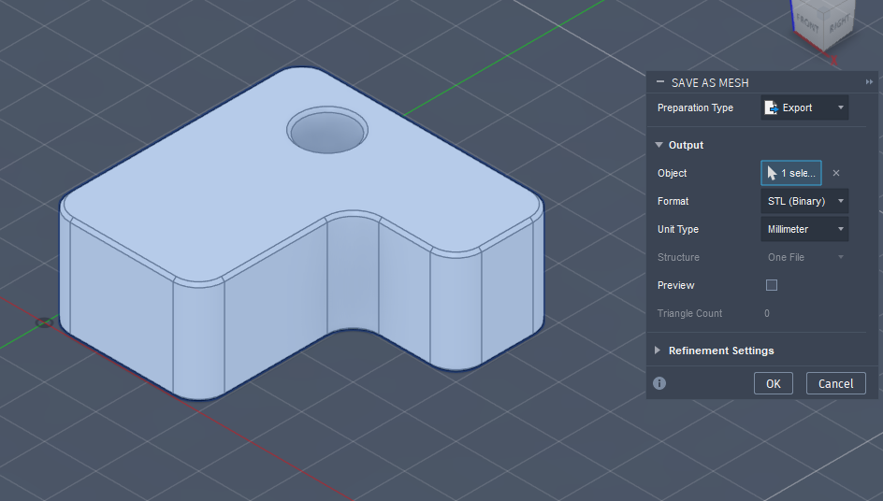Confirm export with the OK button
Screen dimensions: 883x501
[x=774, y=383]
